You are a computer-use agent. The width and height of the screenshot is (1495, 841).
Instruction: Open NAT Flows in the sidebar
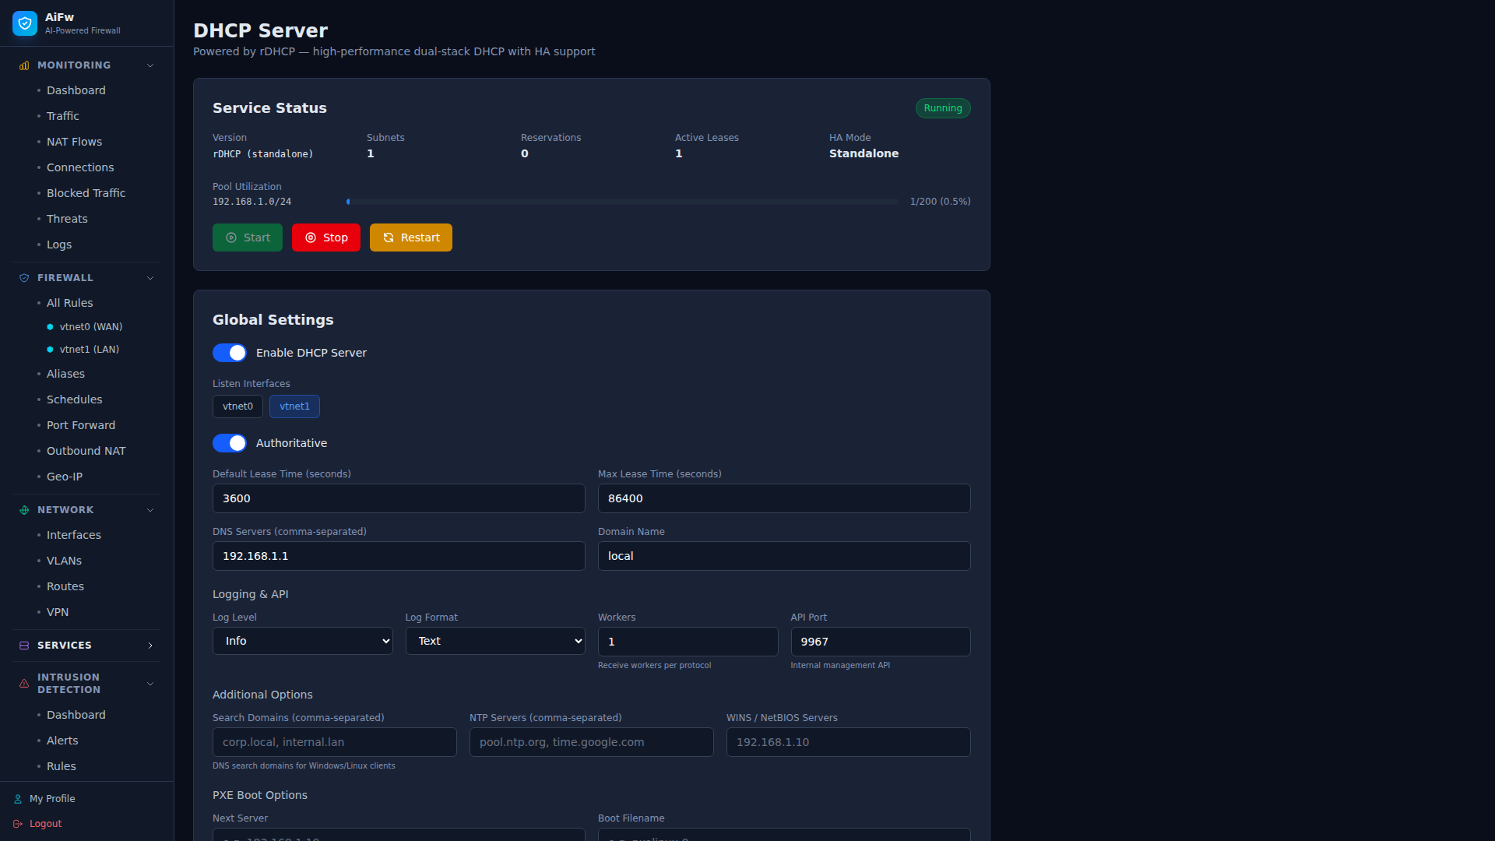pyautogui.click(x=74, y=142)
